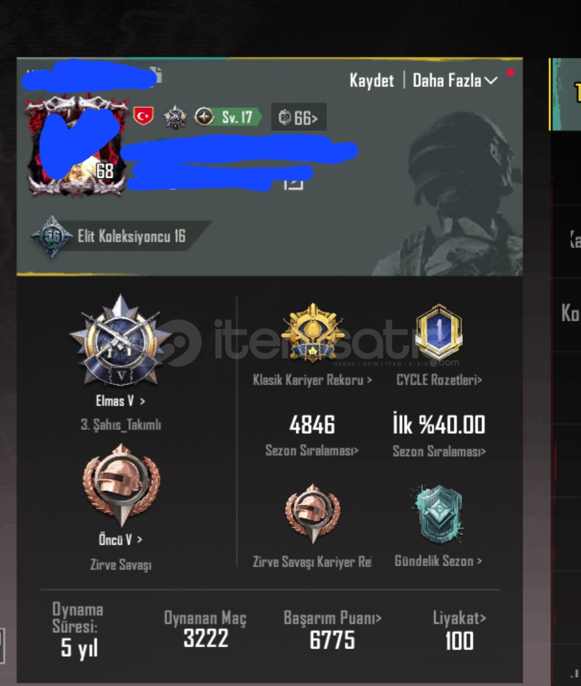The image size is (581, 686).
Task: Open the Zirve Savaşı Kariyer helmet icon
Action: click(312, 514)
